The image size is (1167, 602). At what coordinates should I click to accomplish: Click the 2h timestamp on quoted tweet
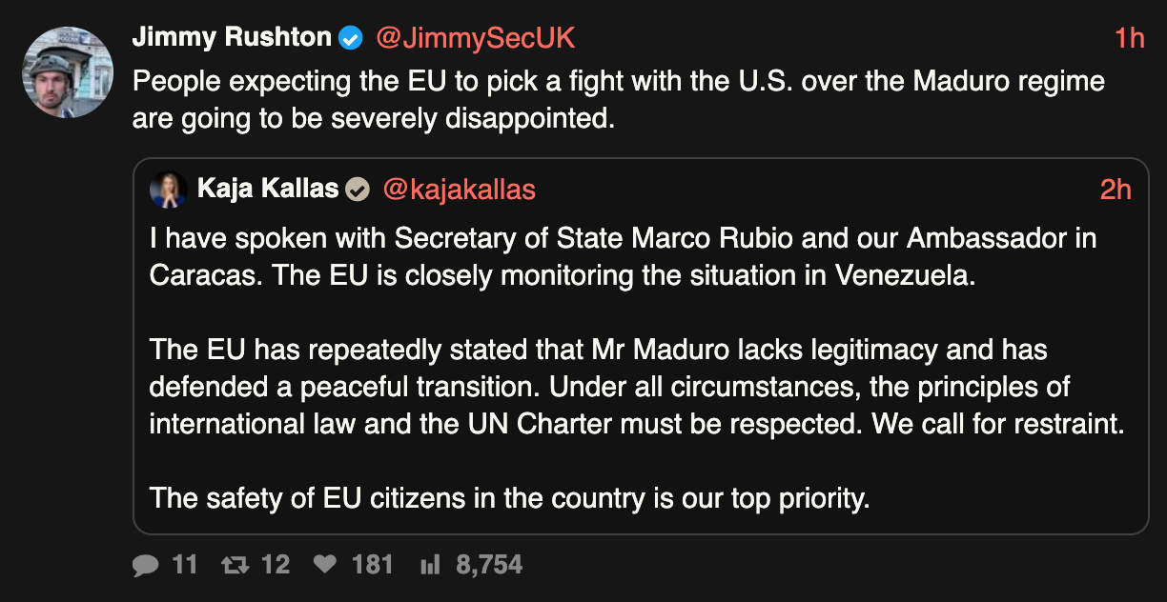point(1116,190)
